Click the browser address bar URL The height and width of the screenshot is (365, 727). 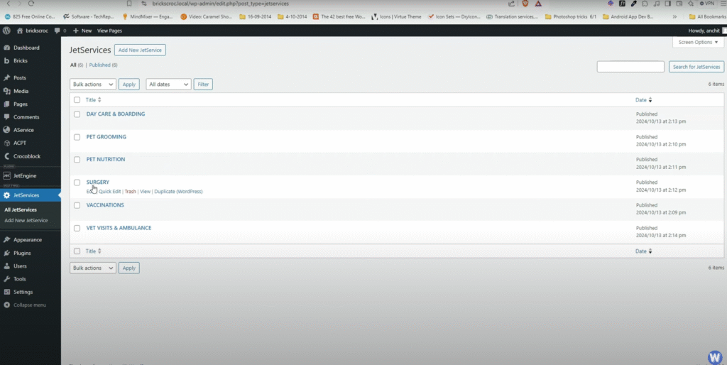tap(220, 4)
